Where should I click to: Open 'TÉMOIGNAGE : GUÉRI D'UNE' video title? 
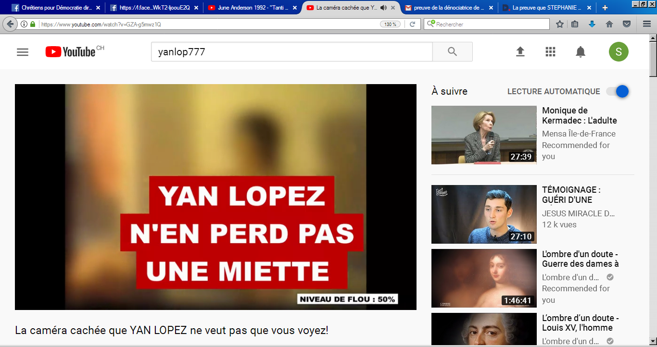coord(571,195)
